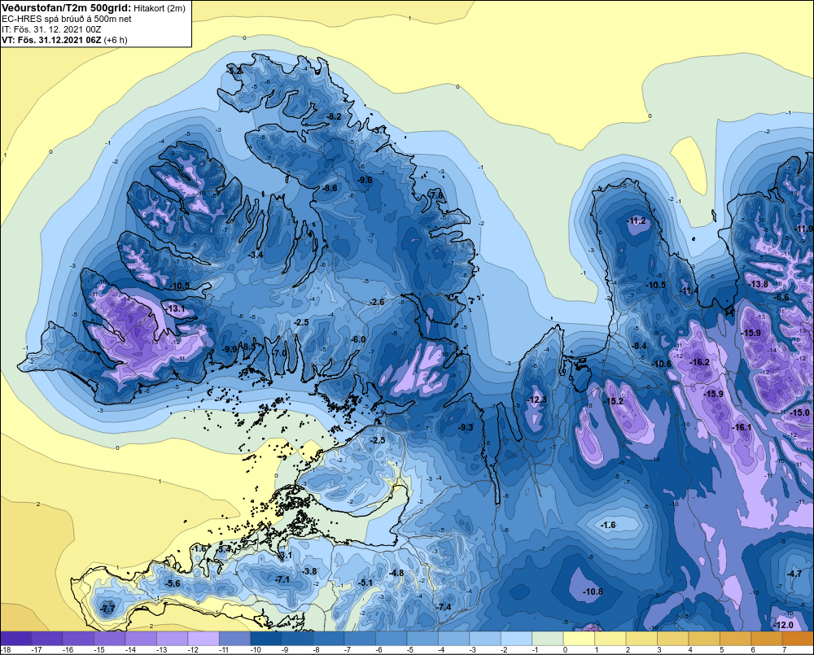Click the legend swatch between 3 and 4
814x655 pixels.
[x=673, y=639]
